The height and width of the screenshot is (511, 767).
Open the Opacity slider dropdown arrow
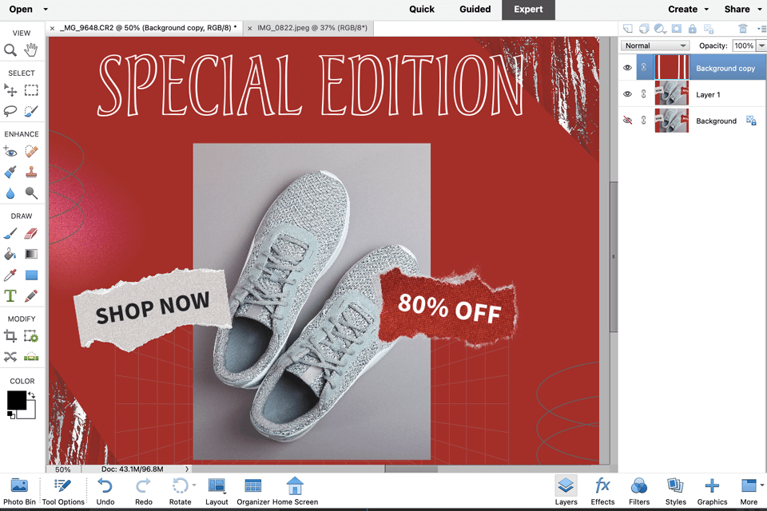(761, 46)
